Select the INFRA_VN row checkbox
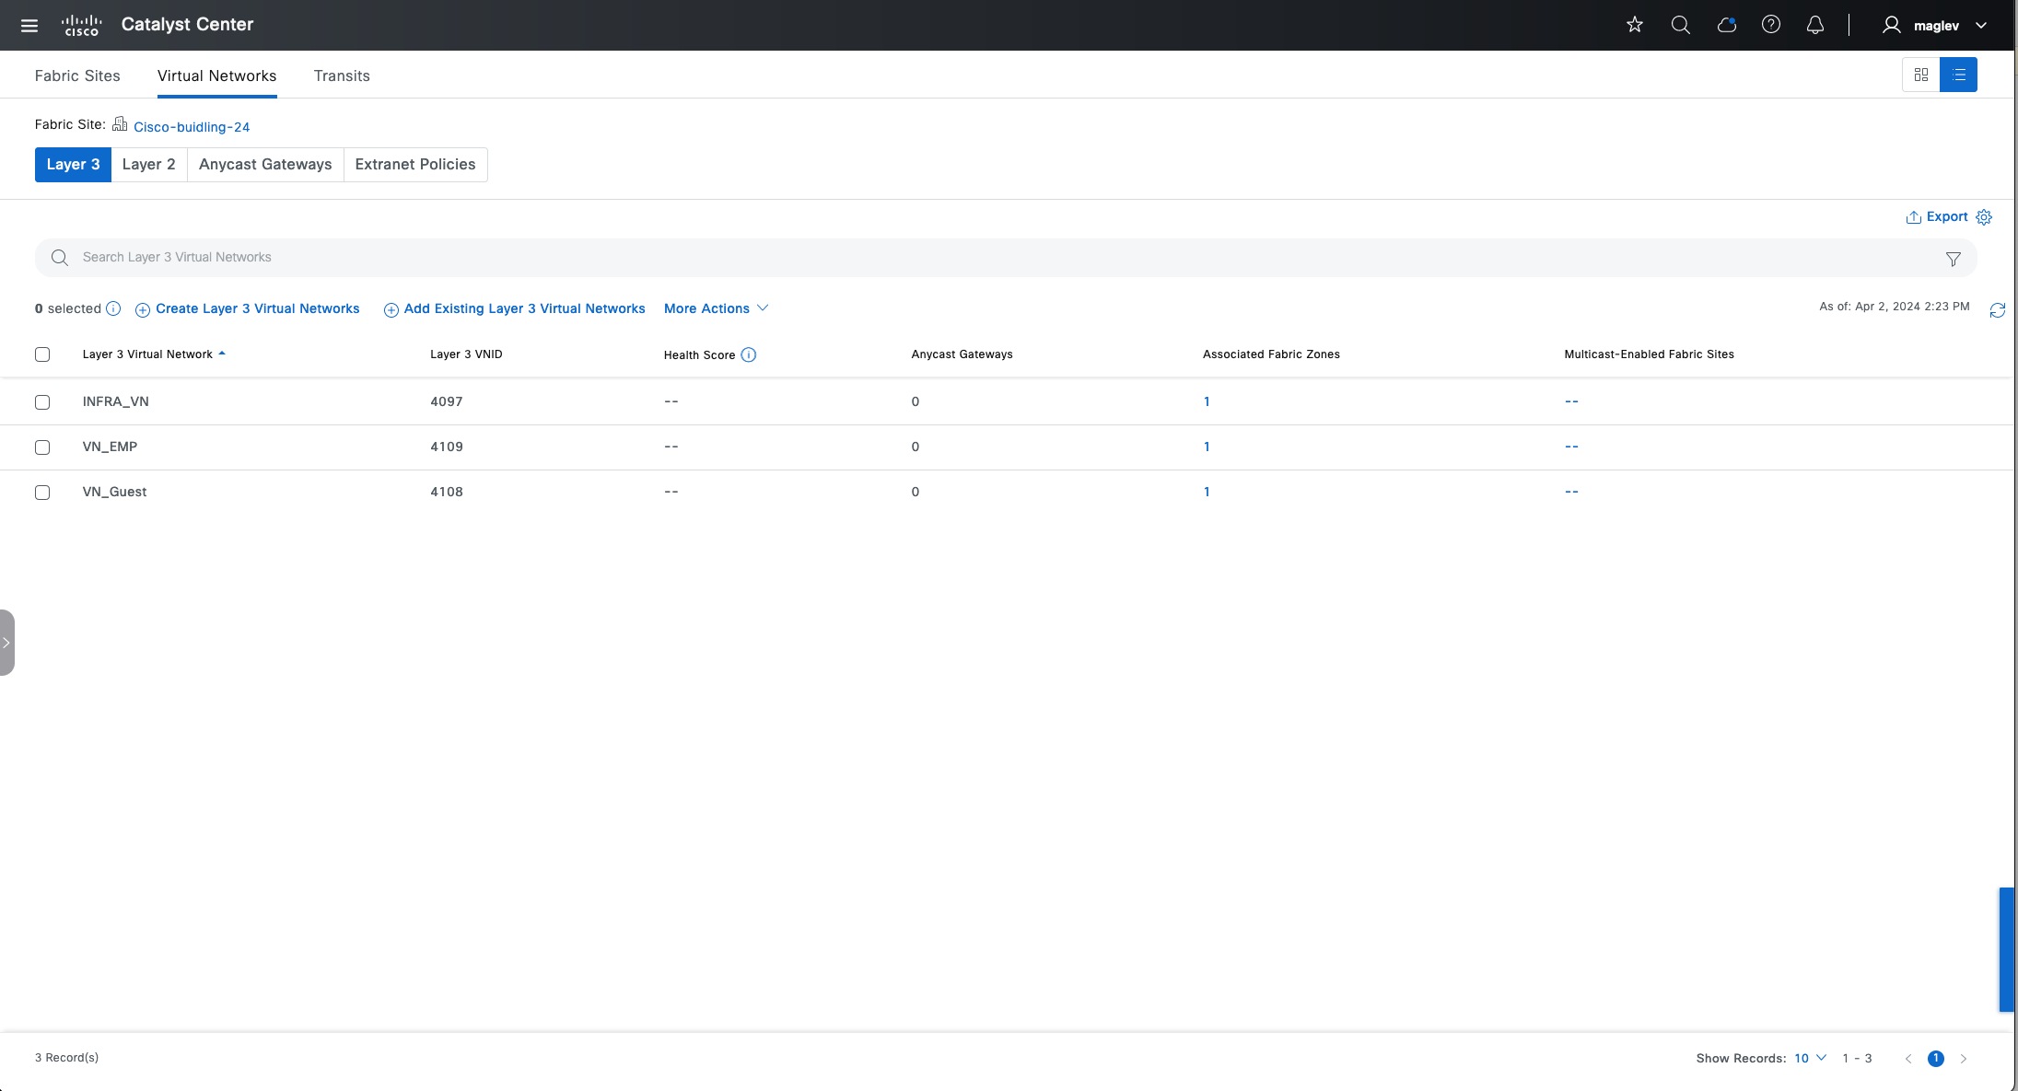This screenshot has width=2018, height=1091. 42,402
